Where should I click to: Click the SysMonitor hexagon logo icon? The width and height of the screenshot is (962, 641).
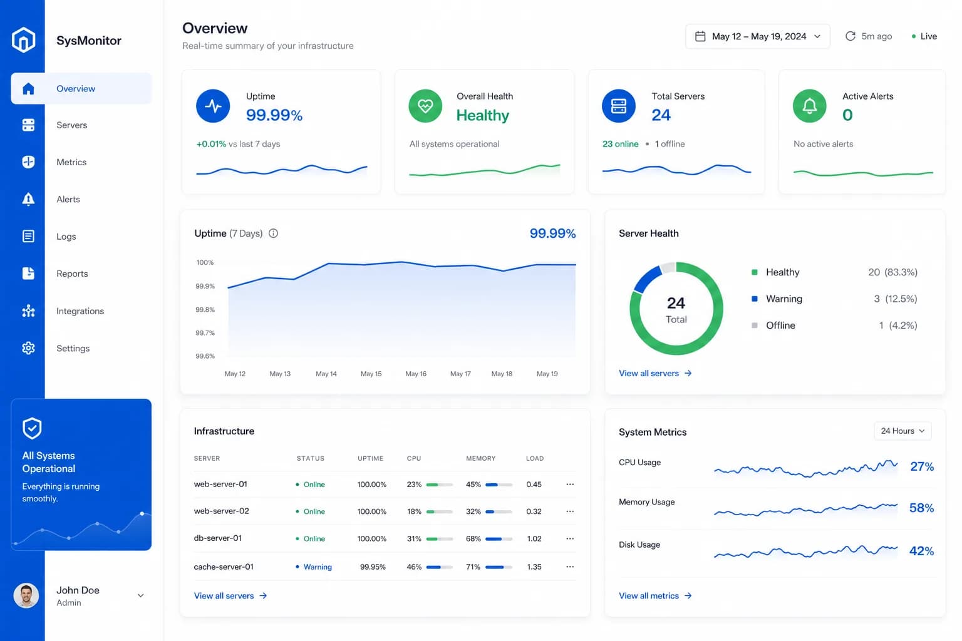pyautogui.click(x=23, y=40)
